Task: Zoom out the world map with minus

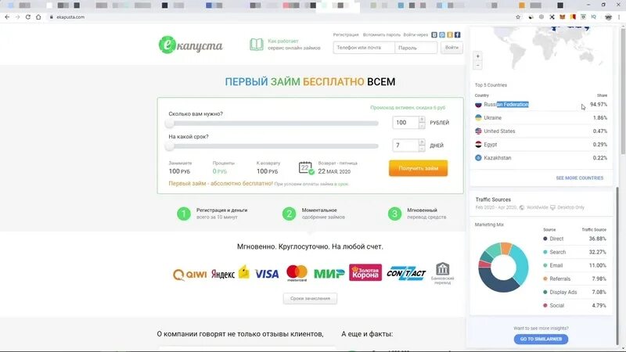Action: (x=477, y=65)
